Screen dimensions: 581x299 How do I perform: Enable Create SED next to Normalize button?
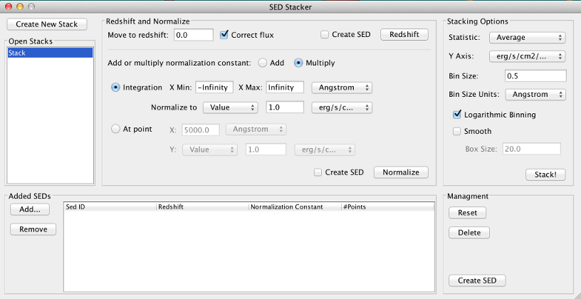(318, 172)
